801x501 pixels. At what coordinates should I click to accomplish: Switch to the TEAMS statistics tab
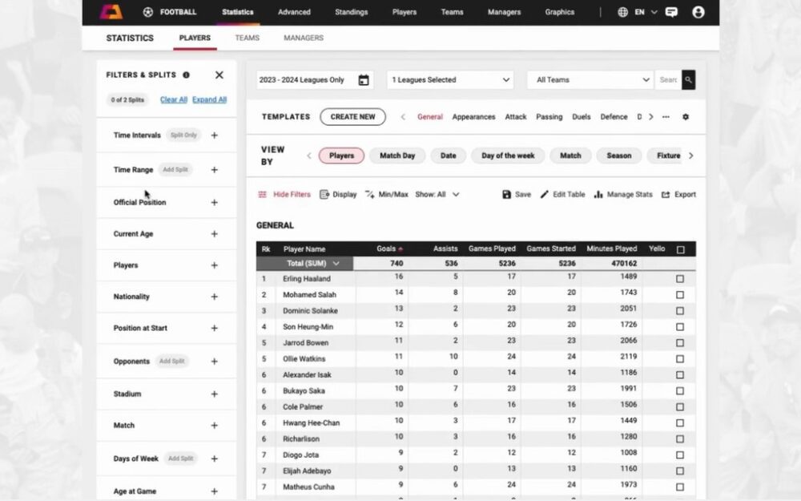(x=247, y=38)
